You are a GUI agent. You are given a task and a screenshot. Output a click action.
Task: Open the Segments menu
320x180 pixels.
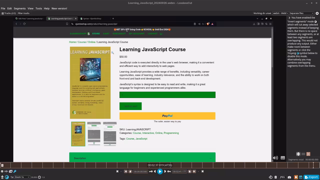19,8
